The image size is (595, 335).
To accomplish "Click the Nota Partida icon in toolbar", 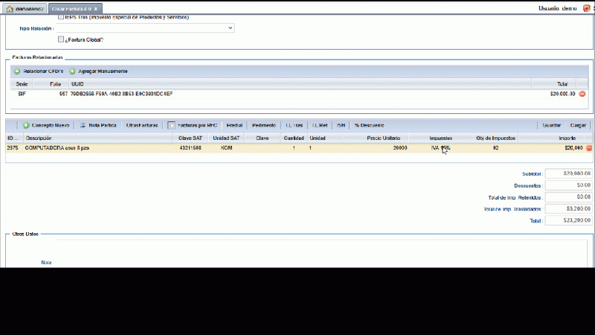I will pos(83,126).
